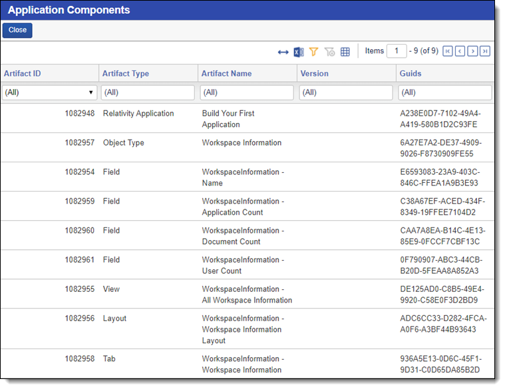The image size is (505, 389).
Task: Click 'Workspace Information Layout' name cell
Action: tap(243, 329)
